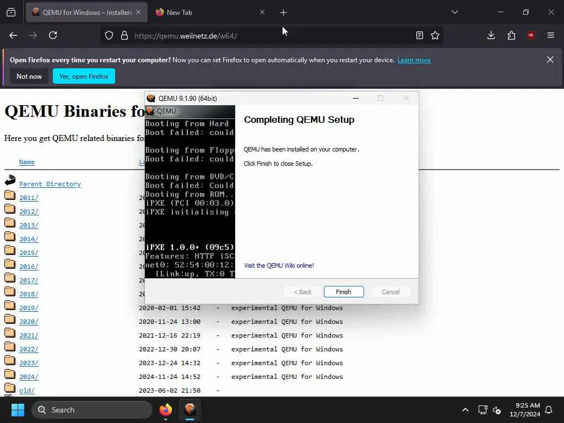Click the Firefox taskbar icon

tap(166, 410)
